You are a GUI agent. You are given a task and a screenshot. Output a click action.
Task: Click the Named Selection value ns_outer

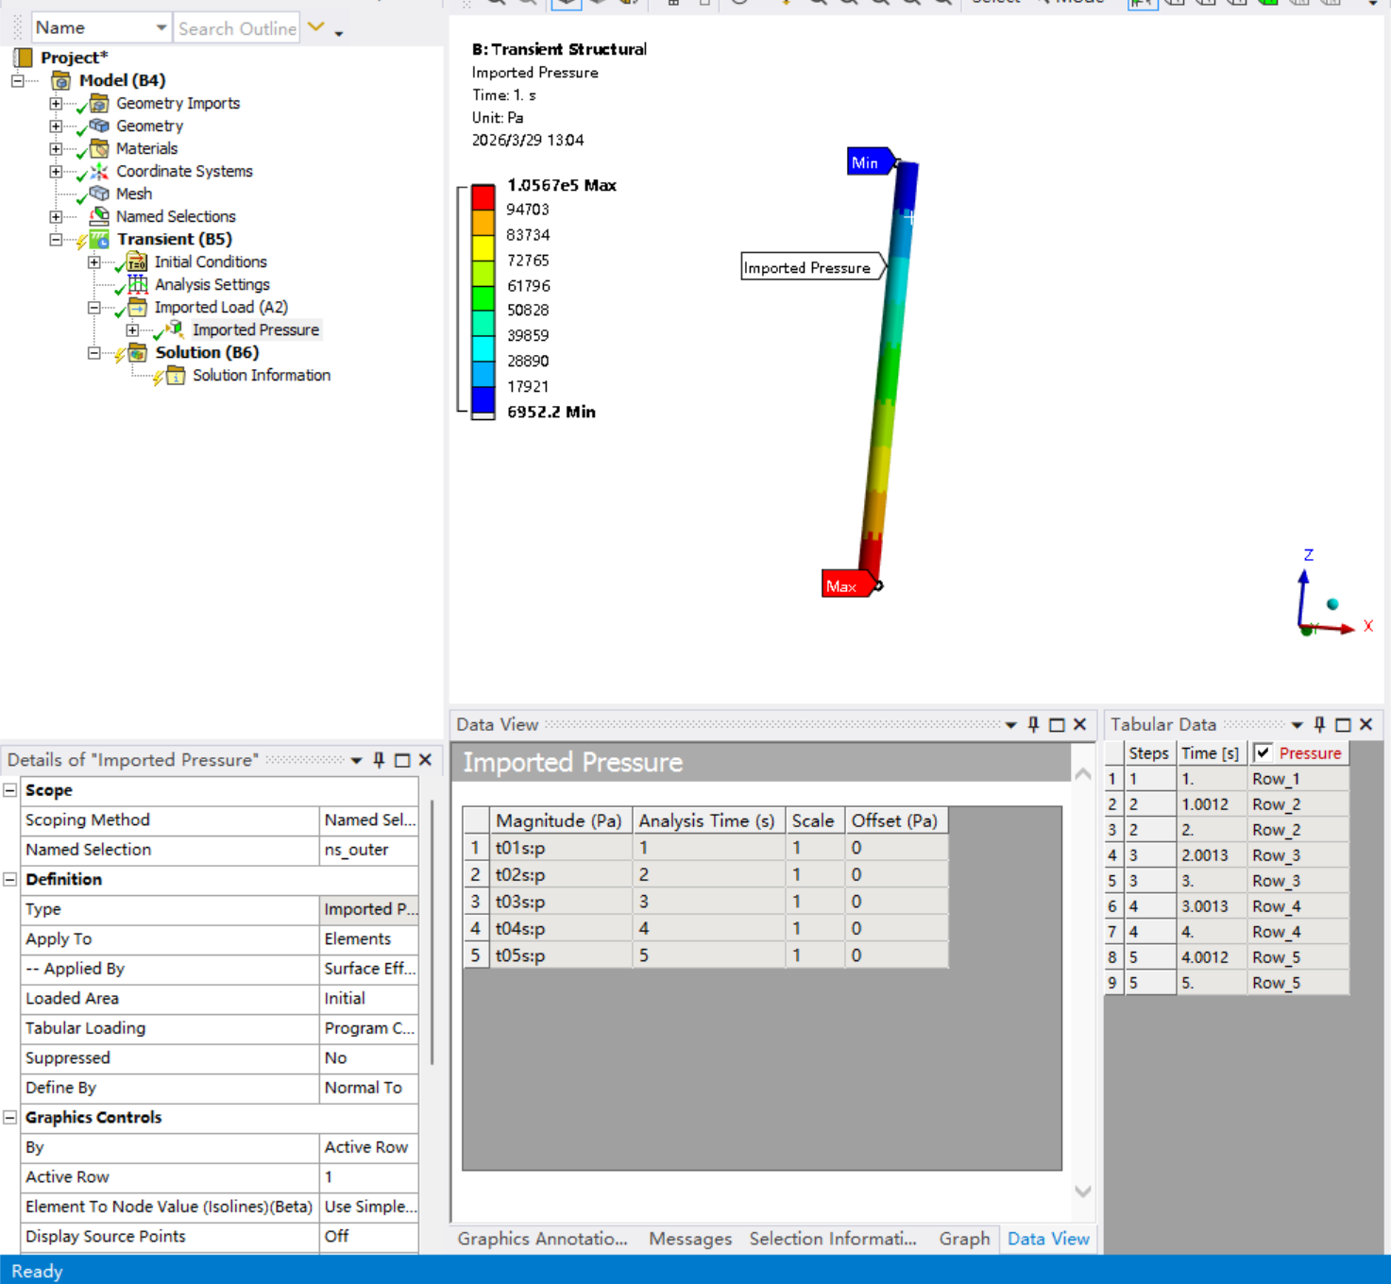tap(369, 850)
